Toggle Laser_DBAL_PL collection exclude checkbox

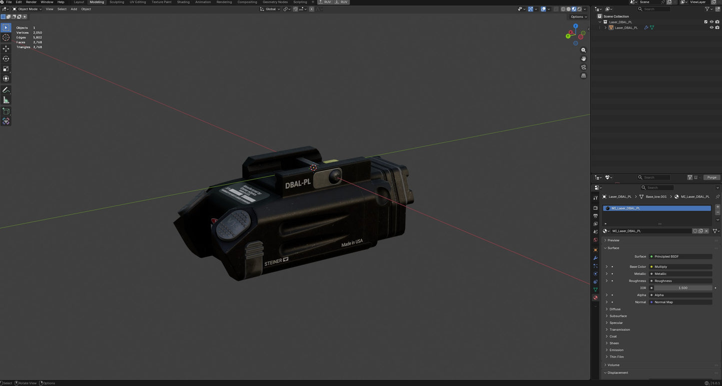706,22
